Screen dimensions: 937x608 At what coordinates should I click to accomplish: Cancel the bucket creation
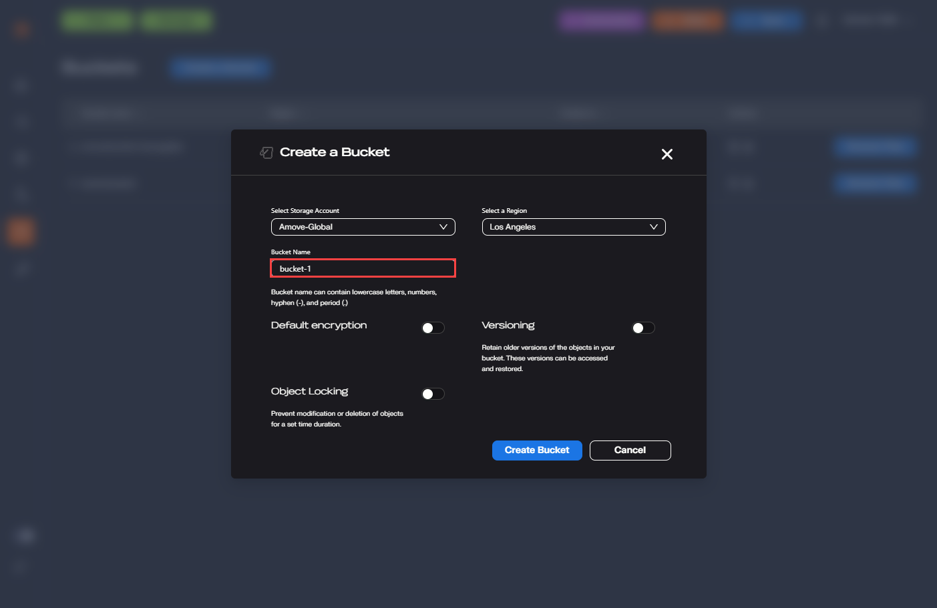pyautogui.click(x=630, y=450)
